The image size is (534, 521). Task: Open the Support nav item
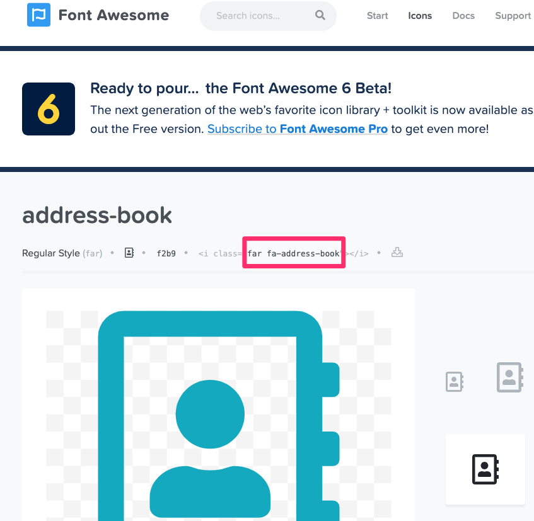[513, 16]
